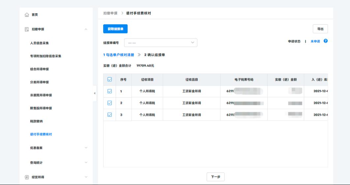Click the 经营所得 icon in sidebar
The width and height of the screenshot is (350, 185).
[27, 177]
